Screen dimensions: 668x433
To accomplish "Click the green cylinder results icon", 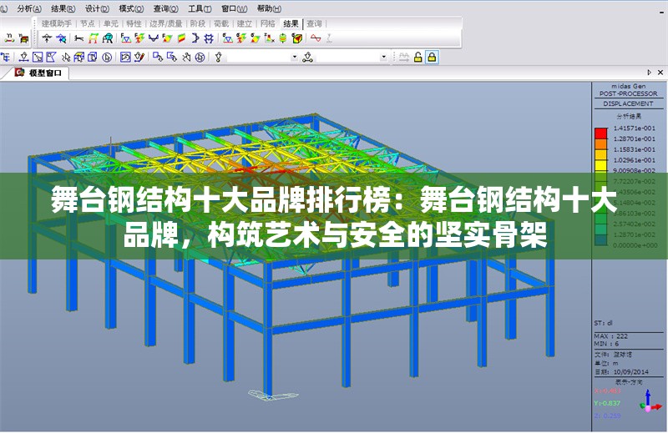I will coord(282,38).
